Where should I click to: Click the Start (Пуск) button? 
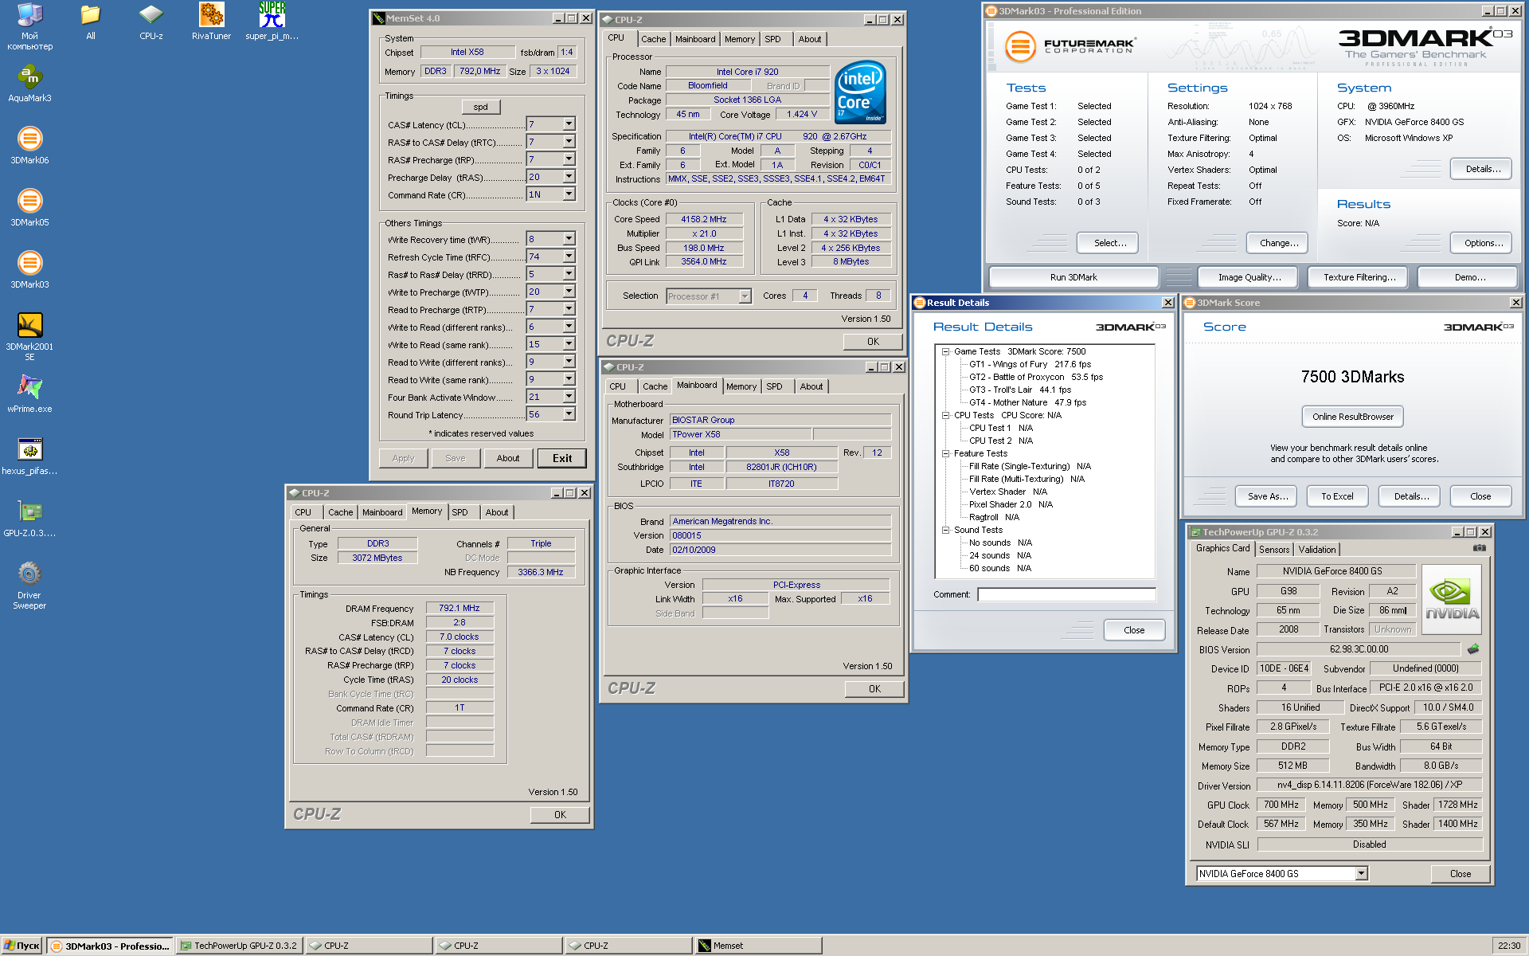pyautogui.click(x=22, y=946)
